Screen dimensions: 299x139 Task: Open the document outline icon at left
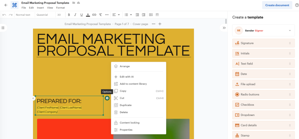[x=3, y=28]
